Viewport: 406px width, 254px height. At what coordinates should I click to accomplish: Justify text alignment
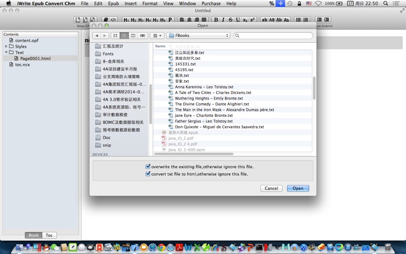[x=204, y=20]
